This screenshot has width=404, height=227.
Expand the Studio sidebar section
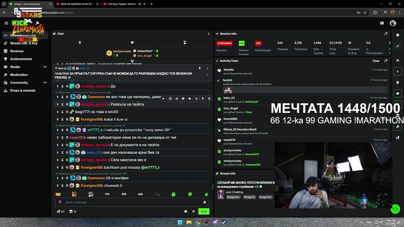click(x=25, y=67)
